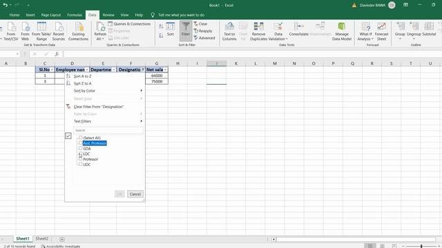
Task: Tick the Professor checkbox
Action: [x=80, y=159]
